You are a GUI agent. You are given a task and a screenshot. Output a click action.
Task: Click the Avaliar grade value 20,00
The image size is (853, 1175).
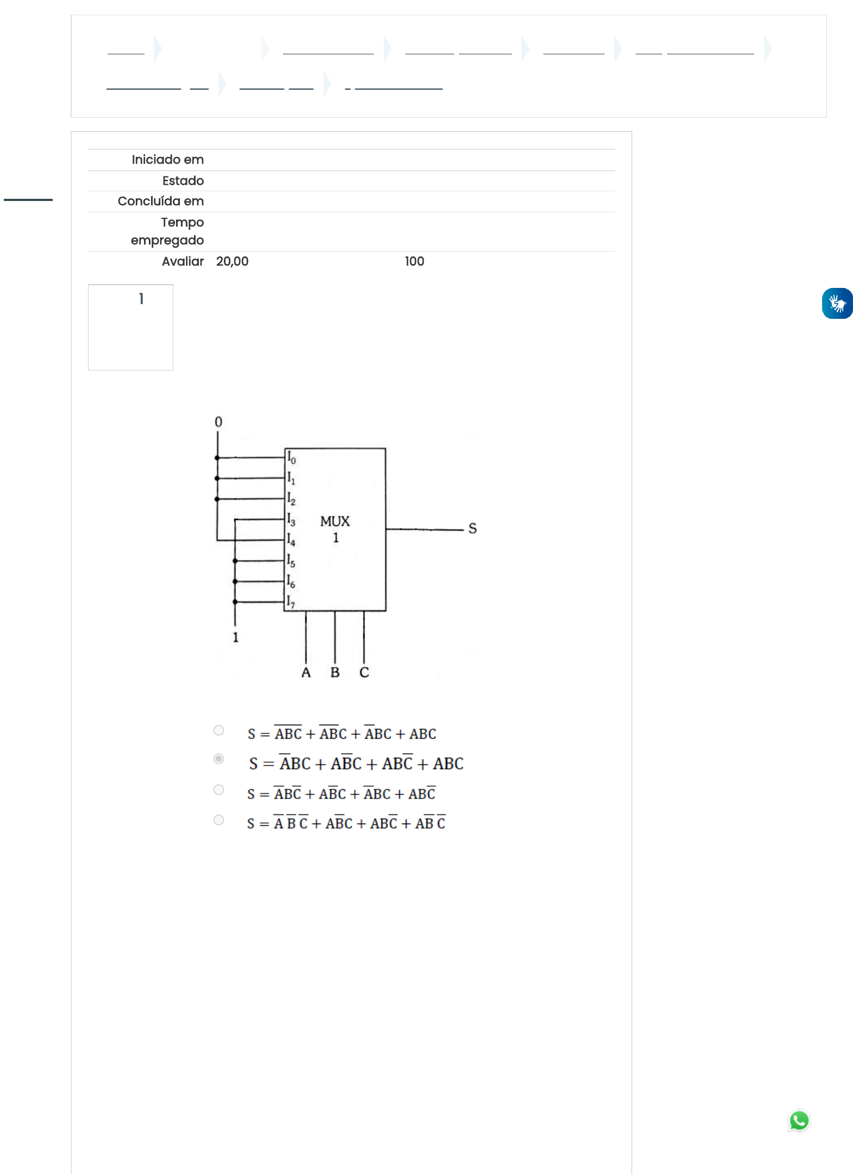click(x=232, y=261)
